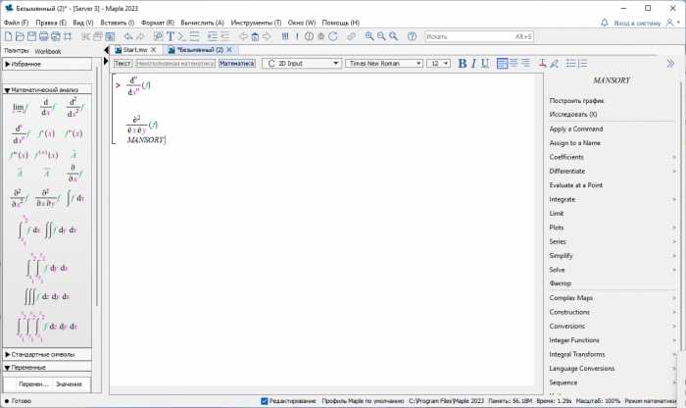Viewport: 686px width, 408px height.
Task: Toggle the Редактирование checkbox
Action: tap(265, 401)
